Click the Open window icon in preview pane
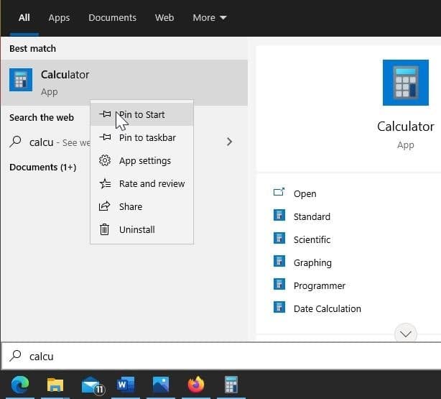 point(279,193)
